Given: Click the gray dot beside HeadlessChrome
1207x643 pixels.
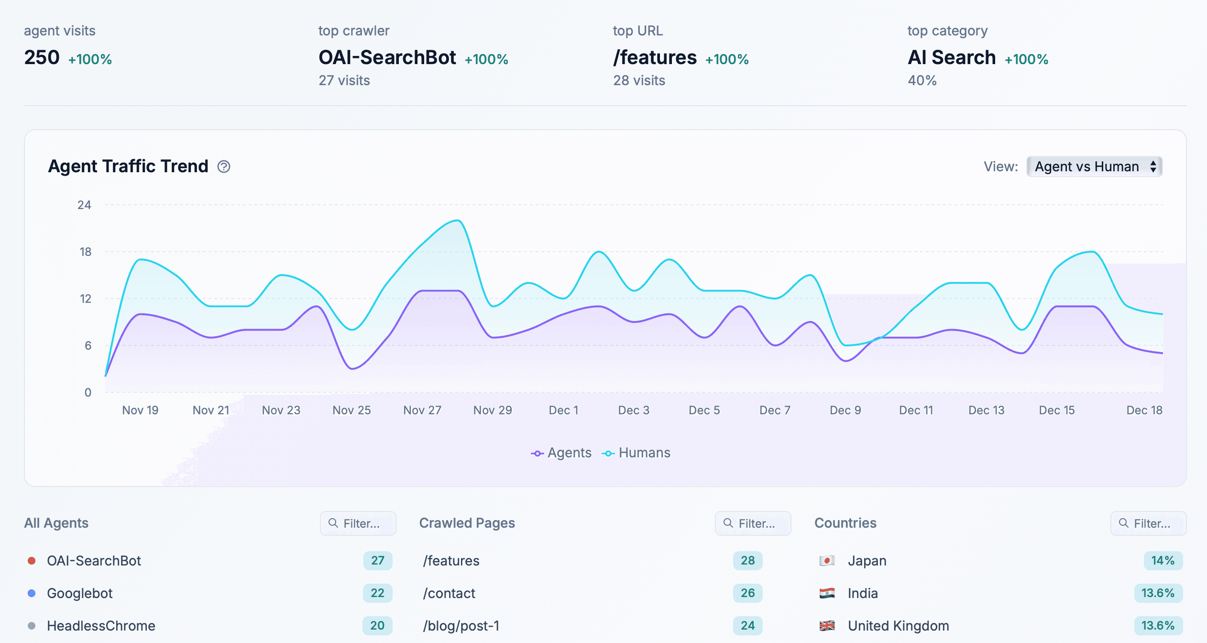Looking at the screenshot, I should [x=32, y=625].
